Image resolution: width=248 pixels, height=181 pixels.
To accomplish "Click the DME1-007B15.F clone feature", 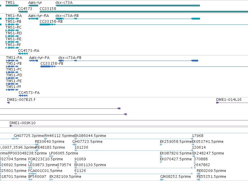I will coord(8,103).
